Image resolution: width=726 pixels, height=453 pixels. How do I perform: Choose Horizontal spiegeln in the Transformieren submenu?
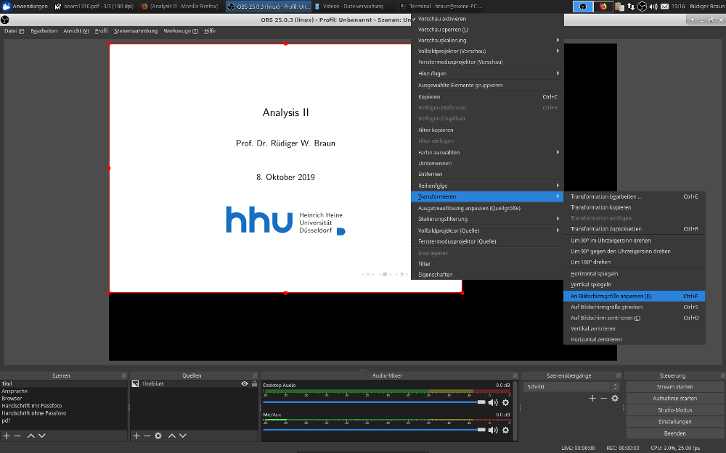(x=635, y=274)
